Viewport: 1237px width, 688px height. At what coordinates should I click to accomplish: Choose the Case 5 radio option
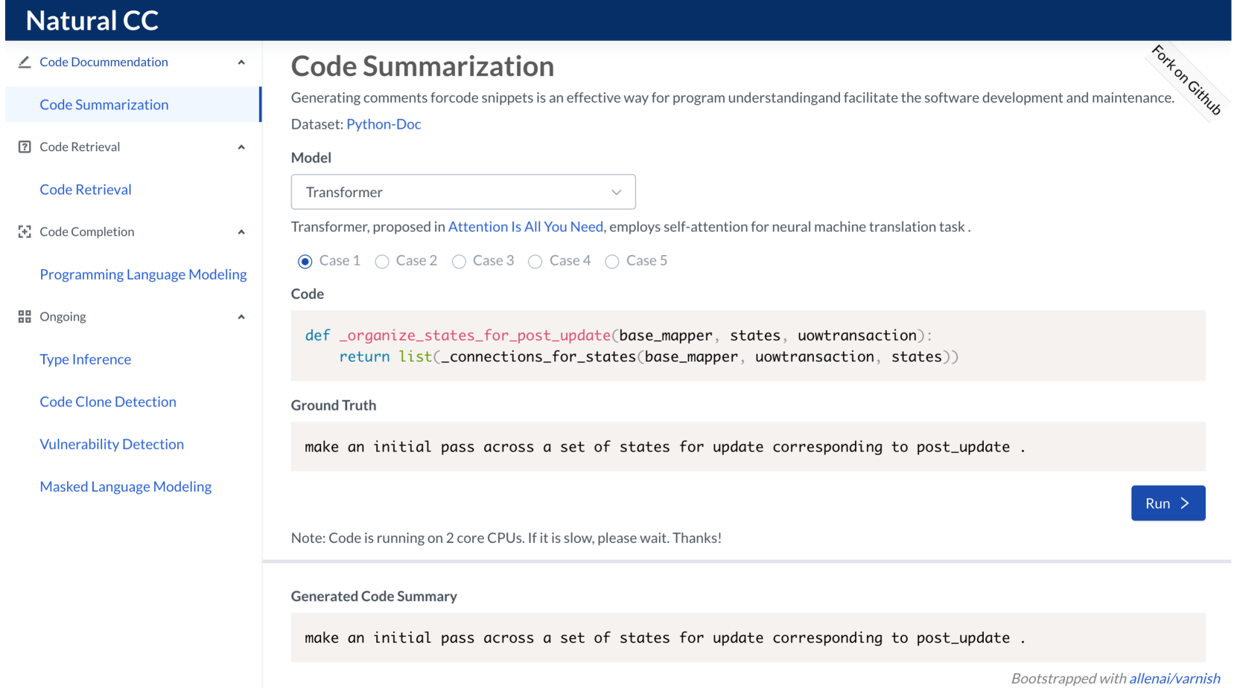(612, 261)
